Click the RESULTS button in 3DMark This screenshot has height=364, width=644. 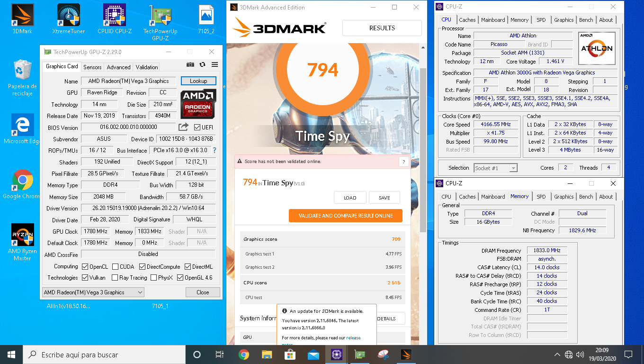click(382, 28)
